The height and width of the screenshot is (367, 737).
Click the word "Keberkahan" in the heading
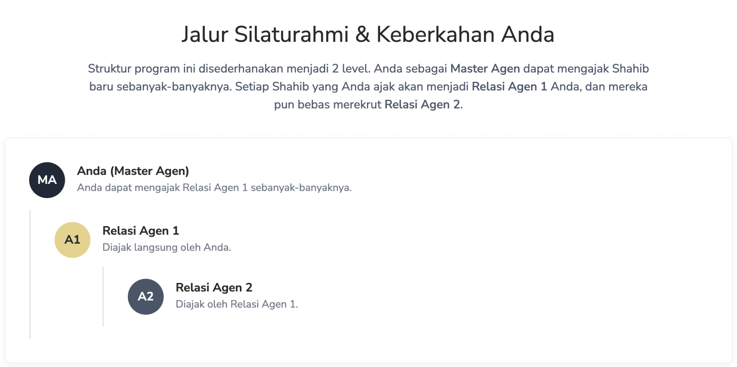[x=435, y=34]
